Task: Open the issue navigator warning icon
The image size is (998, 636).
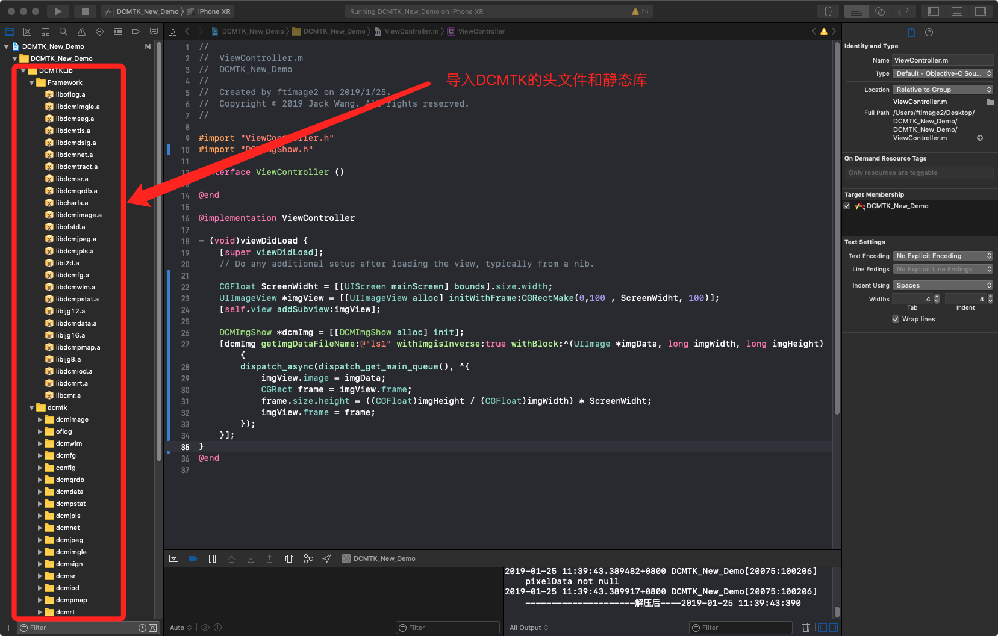Action: pos(81,31)
